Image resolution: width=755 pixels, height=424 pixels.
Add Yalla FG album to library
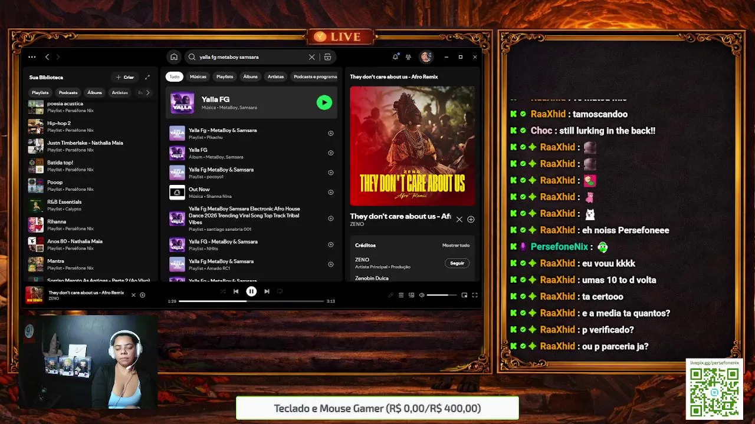pos(330,153)
